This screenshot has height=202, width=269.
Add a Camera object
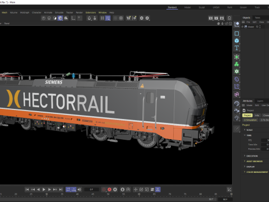coord(236,111)
